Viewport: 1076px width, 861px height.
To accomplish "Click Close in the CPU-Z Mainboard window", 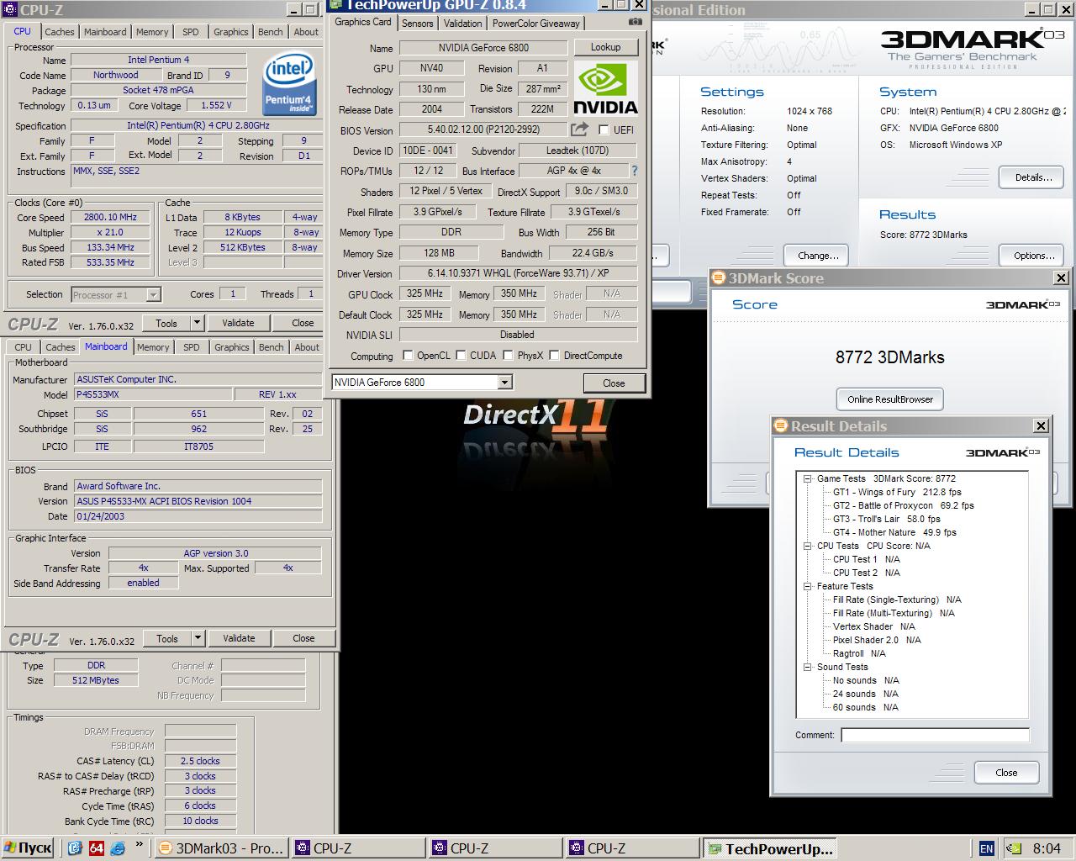I will coord(303,638).
